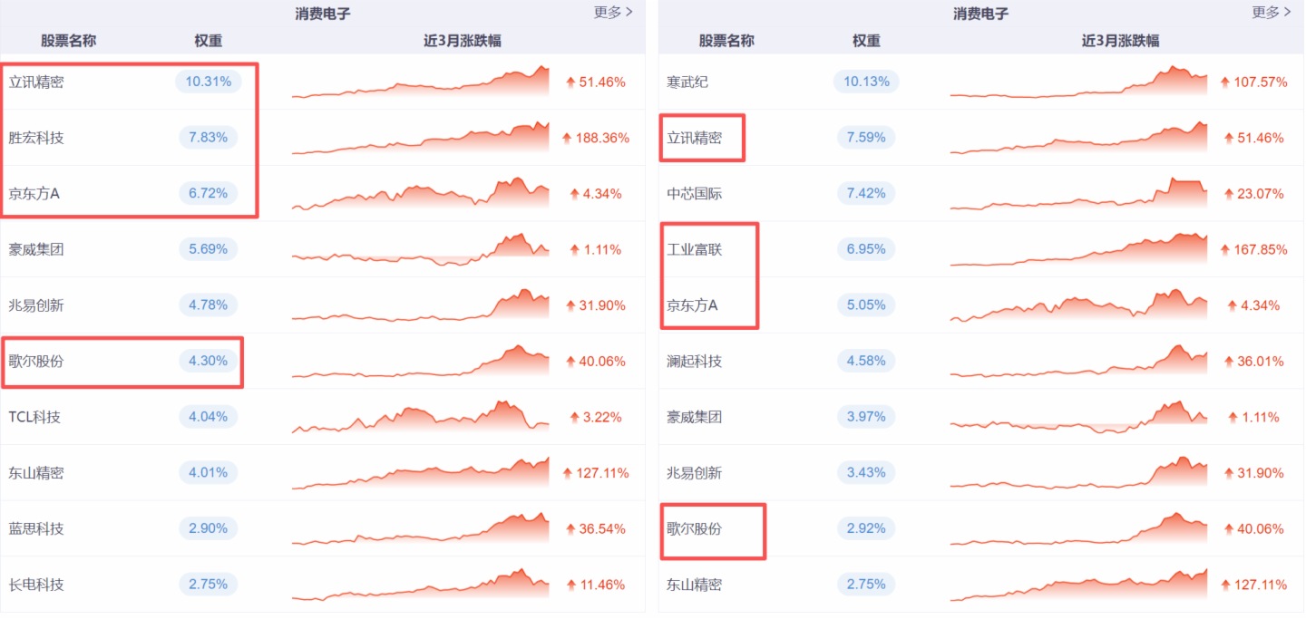Click the up arrow beside 188.36%
The height and width of the screenshot is (619, 1306).
pyautogui.click(x=567, y=138)
